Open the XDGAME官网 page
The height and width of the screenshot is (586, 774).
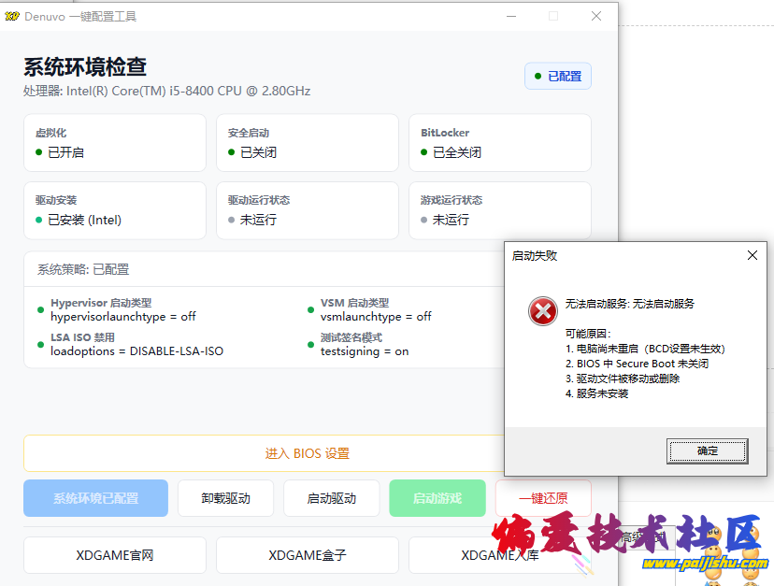pyautogui.click(x=114, y=554)
